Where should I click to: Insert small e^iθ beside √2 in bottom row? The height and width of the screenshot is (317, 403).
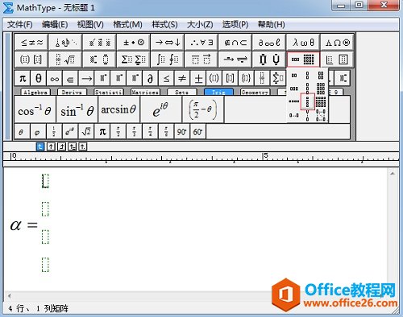click(70, 132)
